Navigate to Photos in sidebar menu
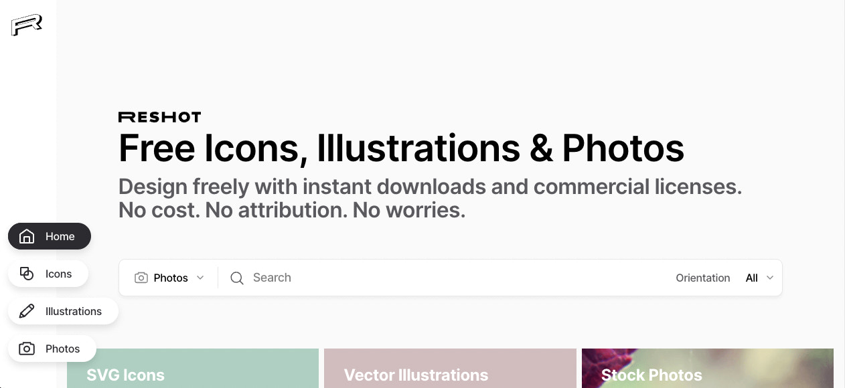Image resolution: width=845 pixels, height=388 pixels. click(x=62, y=349)
